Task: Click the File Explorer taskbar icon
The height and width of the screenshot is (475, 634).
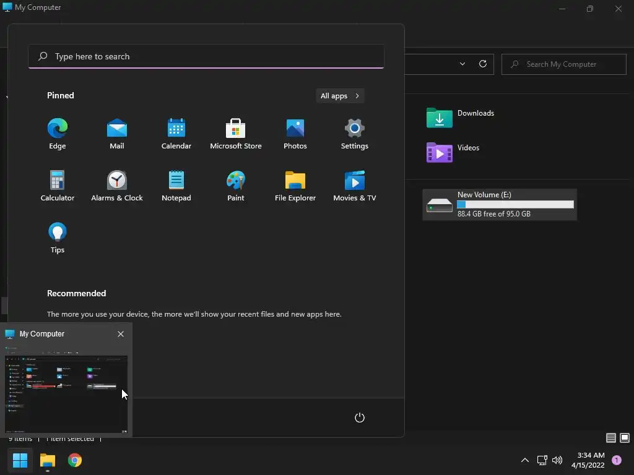Action: [x=47, y=460]
